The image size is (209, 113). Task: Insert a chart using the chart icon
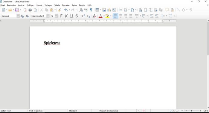click(x=109, y=10)
